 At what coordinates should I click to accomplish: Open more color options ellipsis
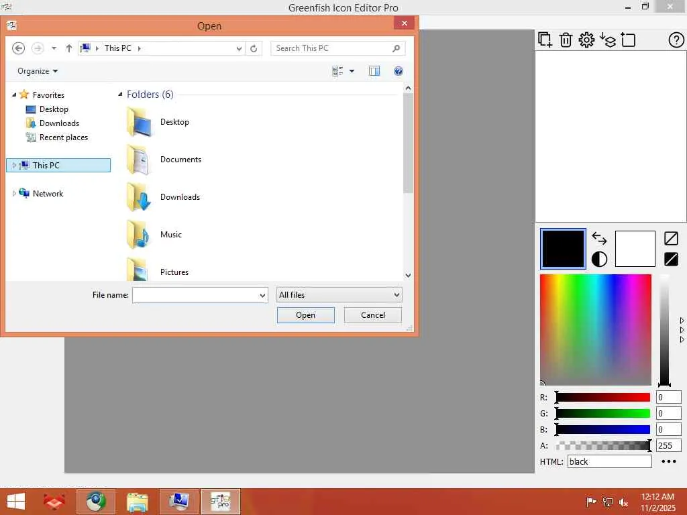click(669, 461)
